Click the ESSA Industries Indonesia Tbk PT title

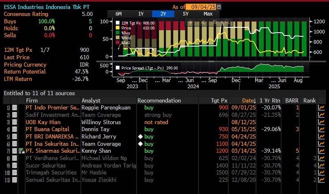(46, 7)
